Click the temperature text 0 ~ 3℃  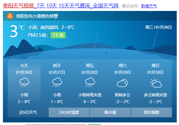(x=90, y=102)
